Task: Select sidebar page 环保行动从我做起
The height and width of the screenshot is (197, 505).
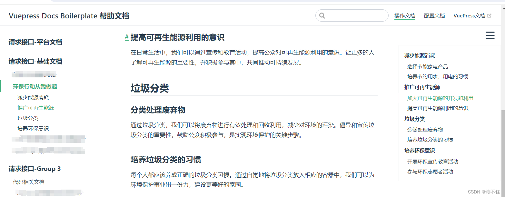Action: point(35,86)
